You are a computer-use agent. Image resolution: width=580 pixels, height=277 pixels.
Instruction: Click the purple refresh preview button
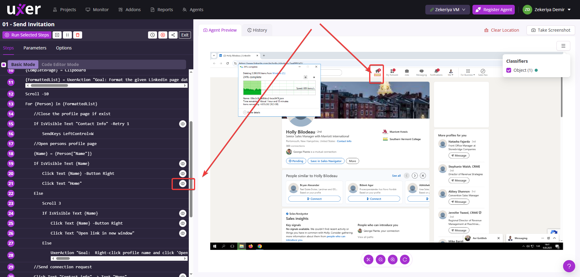pos(405,260)
